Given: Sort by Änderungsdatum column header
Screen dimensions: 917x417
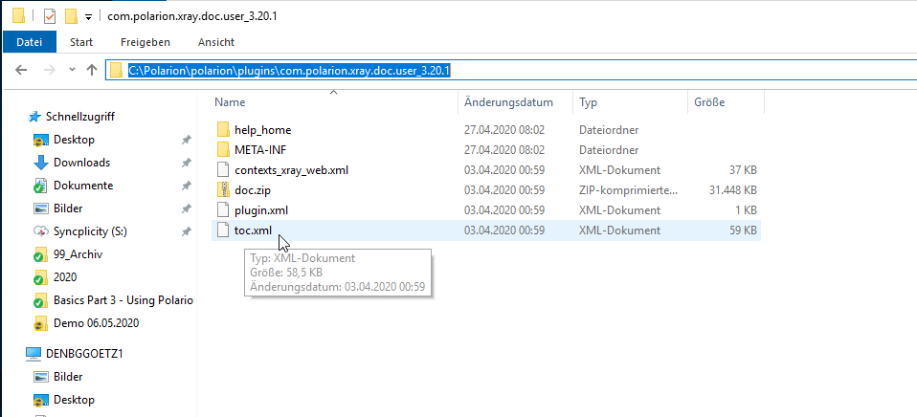Looking at the screenshot, I should coord(509,101).
